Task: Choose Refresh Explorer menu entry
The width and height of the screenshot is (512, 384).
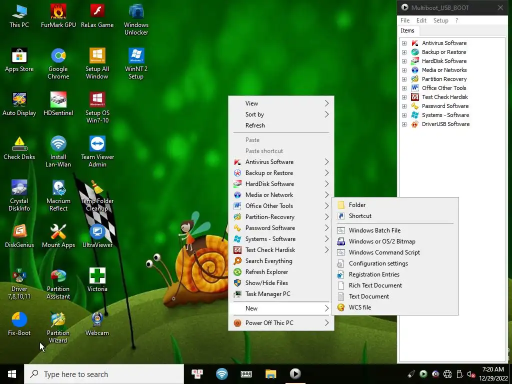Action: [281, 272]
